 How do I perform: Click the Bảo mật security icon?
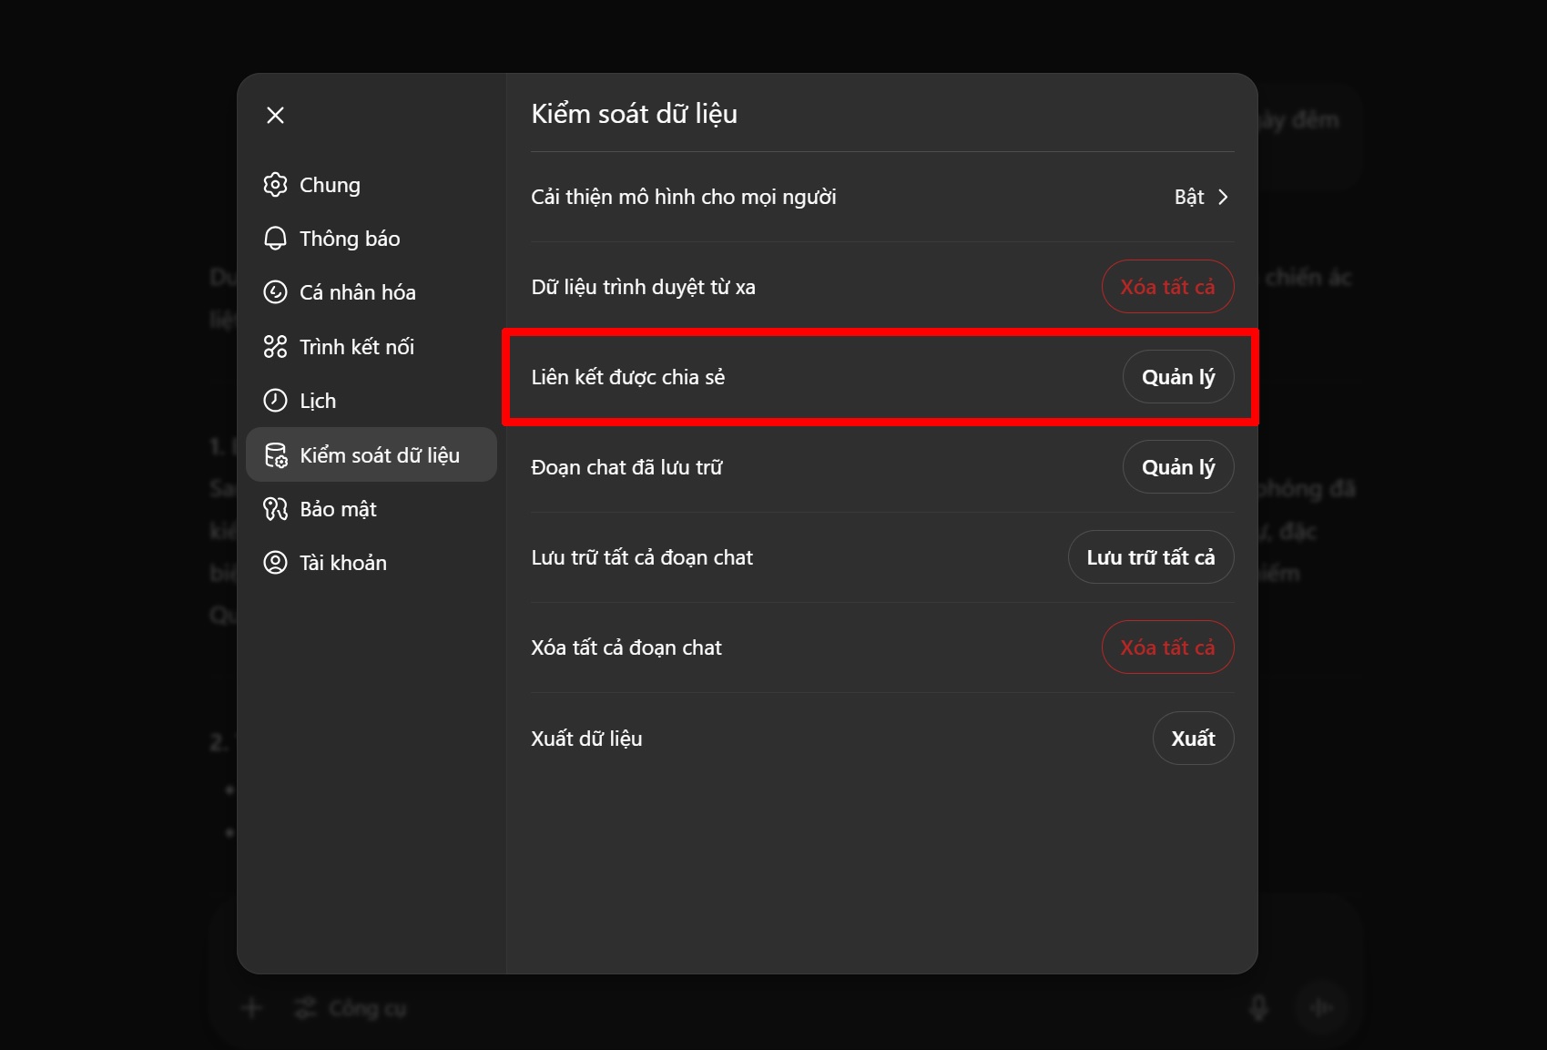pos(275,509)
